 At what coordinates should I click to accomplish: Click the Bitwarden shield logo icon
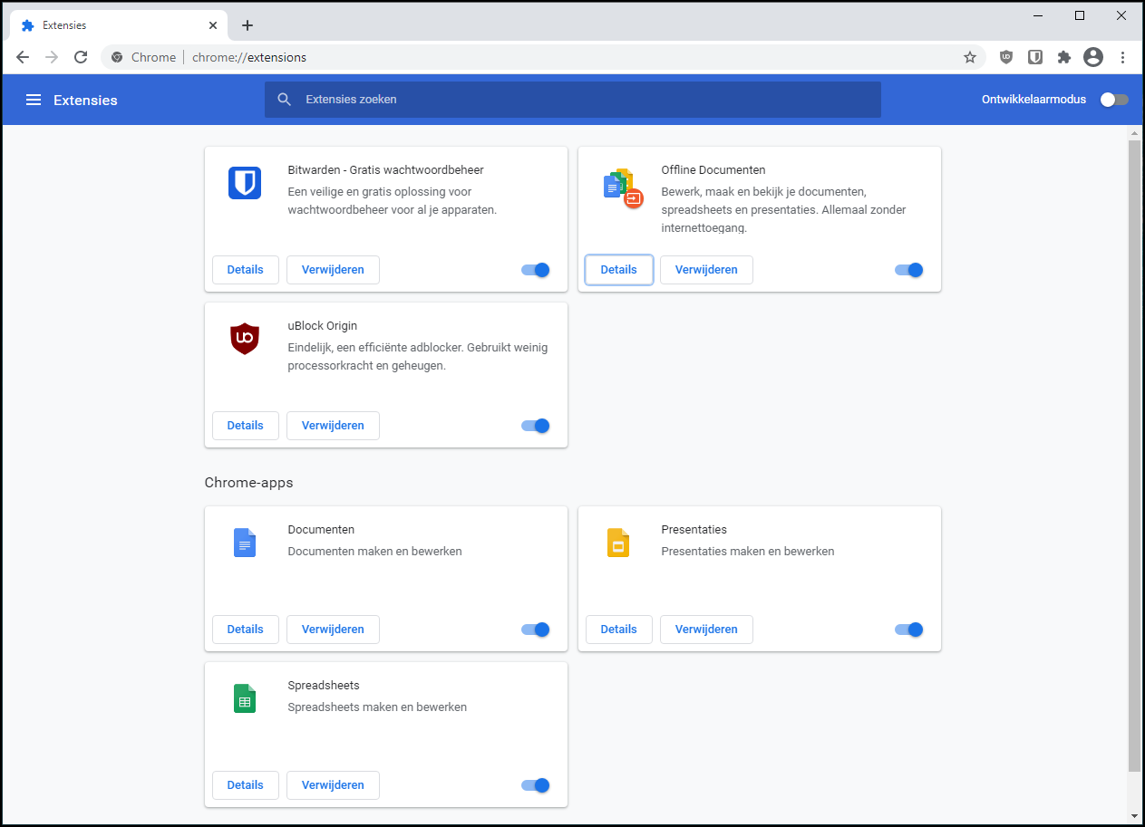pyautogui.click(x=245, y=183)
